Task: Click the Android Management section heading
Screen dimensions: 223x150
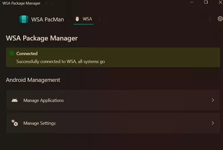Action: (x=33, y=80)
